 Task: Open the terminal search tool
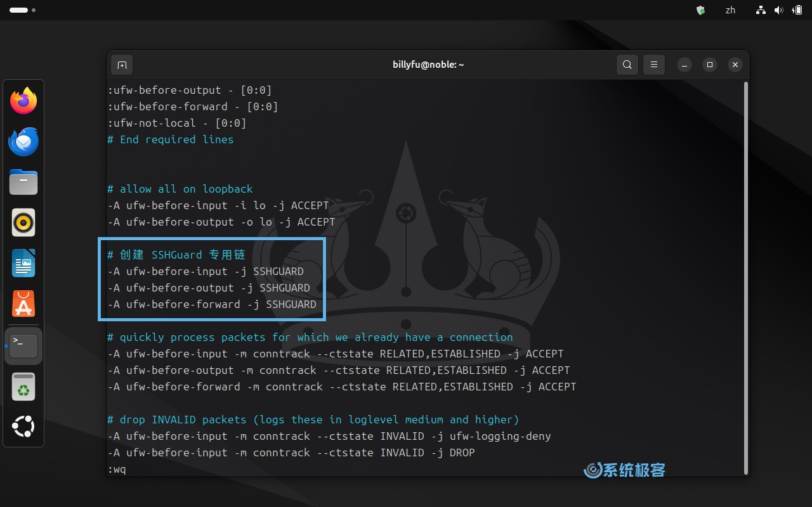627,65
